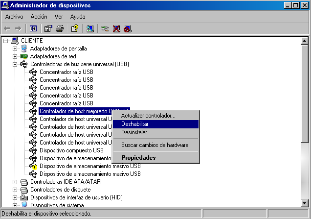Open the Acción menu
This screenshot has height=219, width=311.
point(39,17)
